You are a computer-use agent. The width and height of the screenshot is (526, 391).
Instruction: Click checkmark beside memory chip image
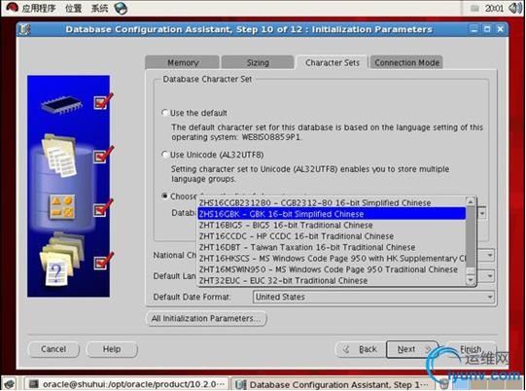(x=103, y=101)
